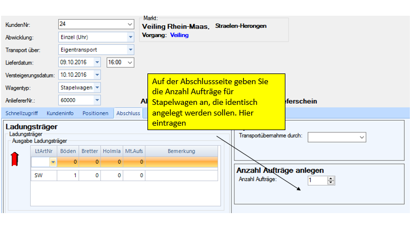This screenshot has height=226, width=411.
Task: Open the AnliefererNr dropdown
Action: click(97, 100)
